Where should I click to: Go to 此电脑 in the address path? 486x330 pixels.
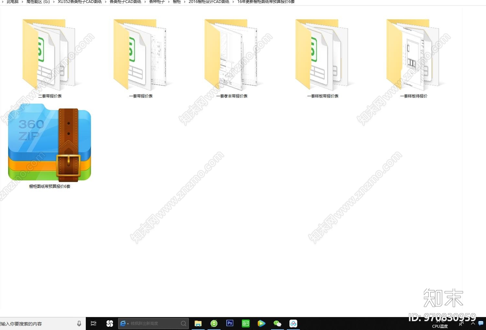pyautogui.click(x=13, y=2)
